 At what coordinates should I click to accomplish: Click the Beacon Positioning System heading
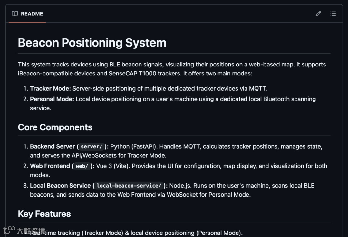92,43
